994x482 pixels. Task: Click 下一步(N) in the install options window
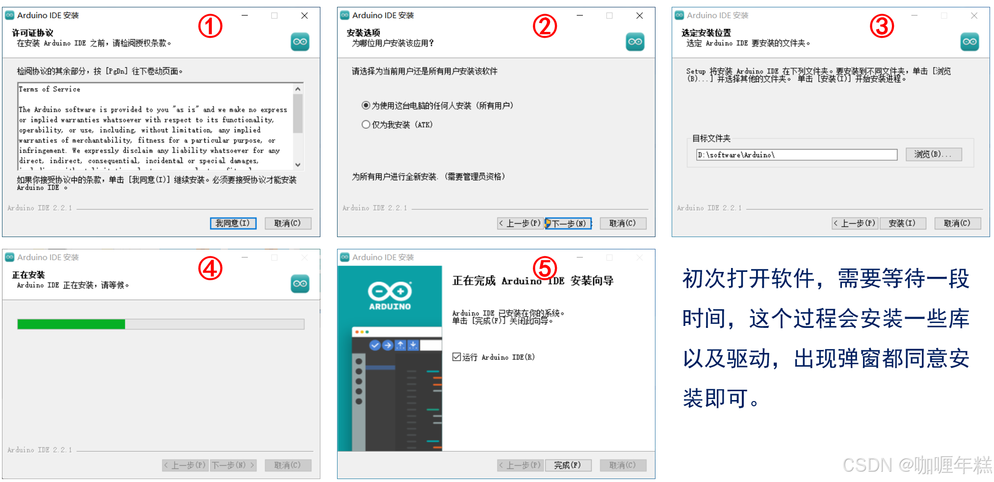(568, 223)
